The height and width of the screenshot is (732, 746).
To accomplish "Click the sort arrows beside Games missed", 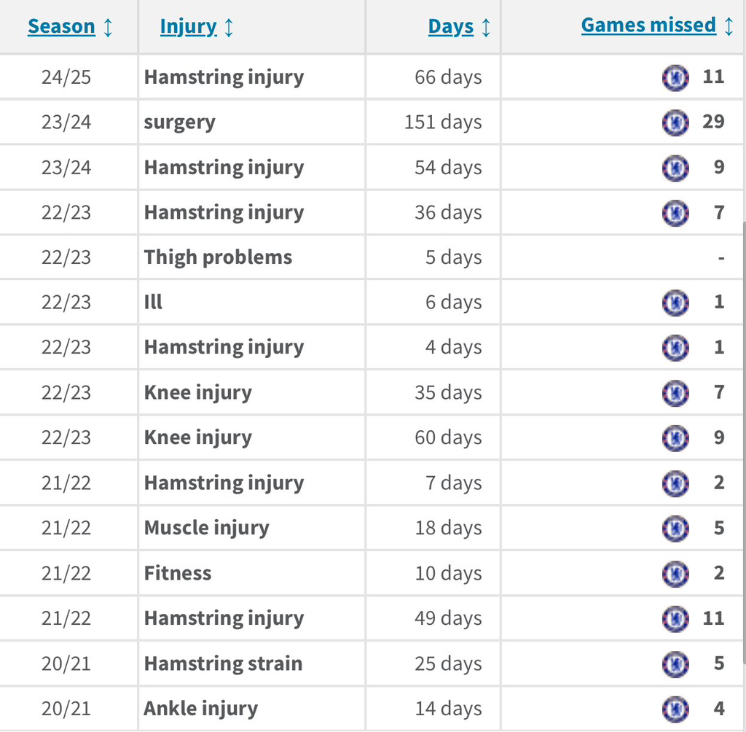I will 729,26.
